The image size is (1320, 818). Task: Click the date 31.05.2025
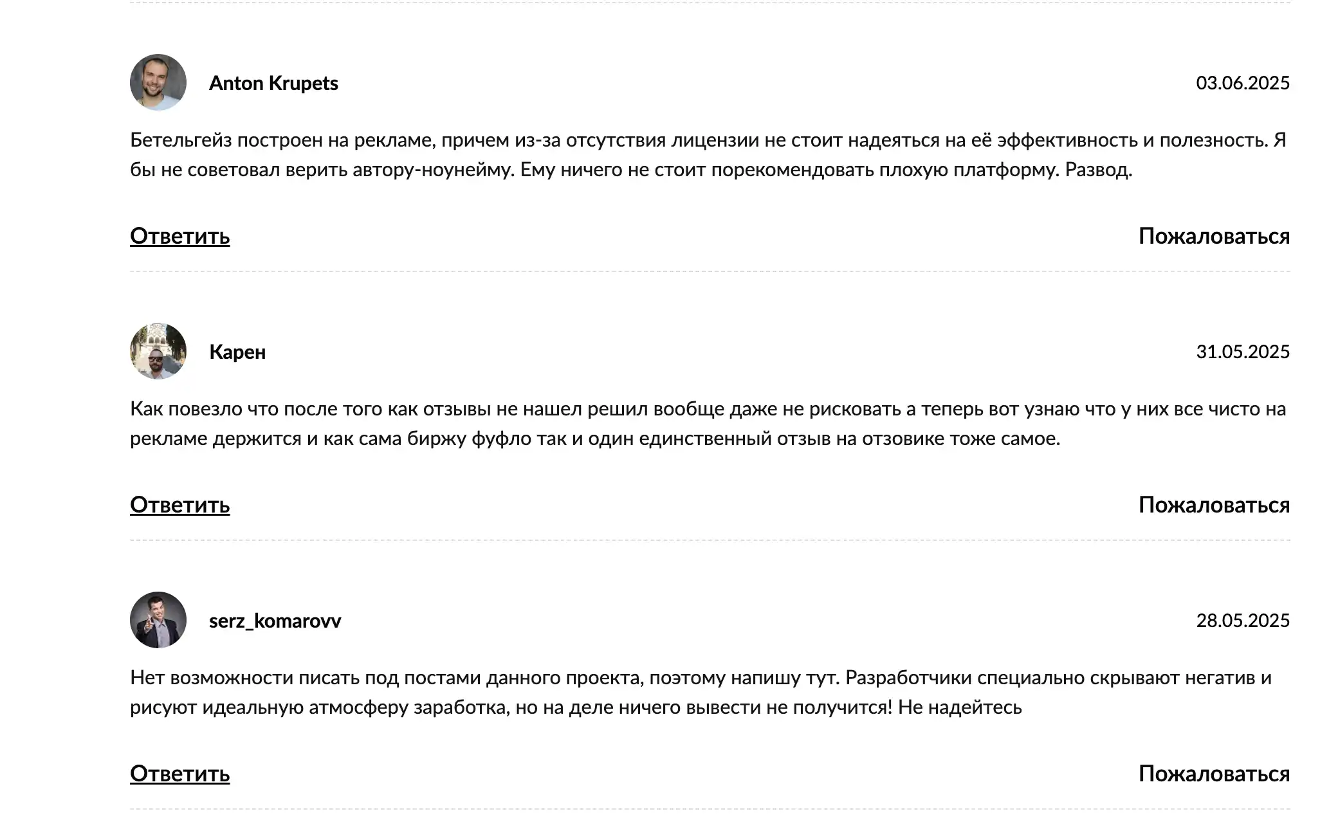pos(1243,352)
